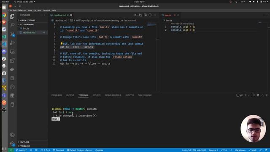Open the Help menu
Viewport: 270px width, 152px height.
point(54,10)
